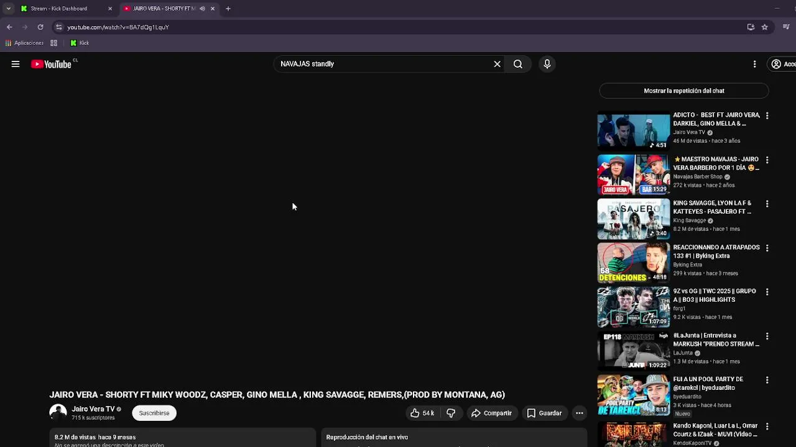
Task: Open Reproducción del chat en vivo panel
Action: pos(454,438)
